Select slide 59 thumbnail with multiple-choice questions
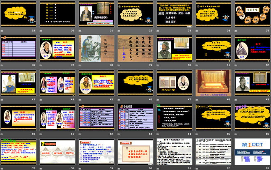 [96, 152]
